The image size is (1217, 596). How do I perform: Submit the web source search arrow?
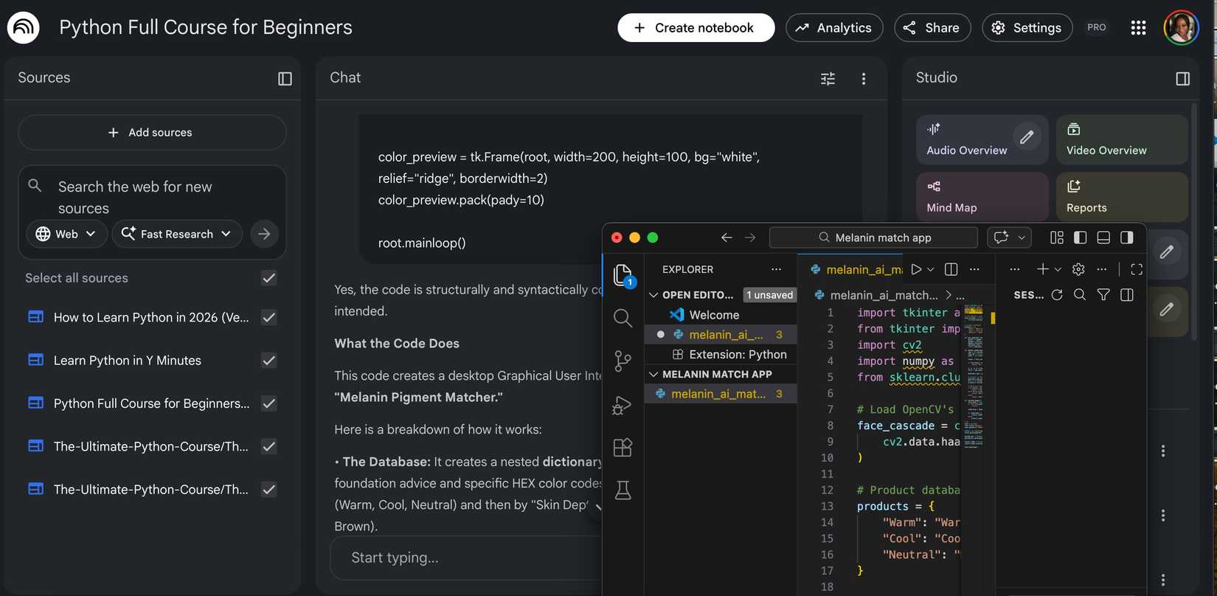(x=264, y=234)
